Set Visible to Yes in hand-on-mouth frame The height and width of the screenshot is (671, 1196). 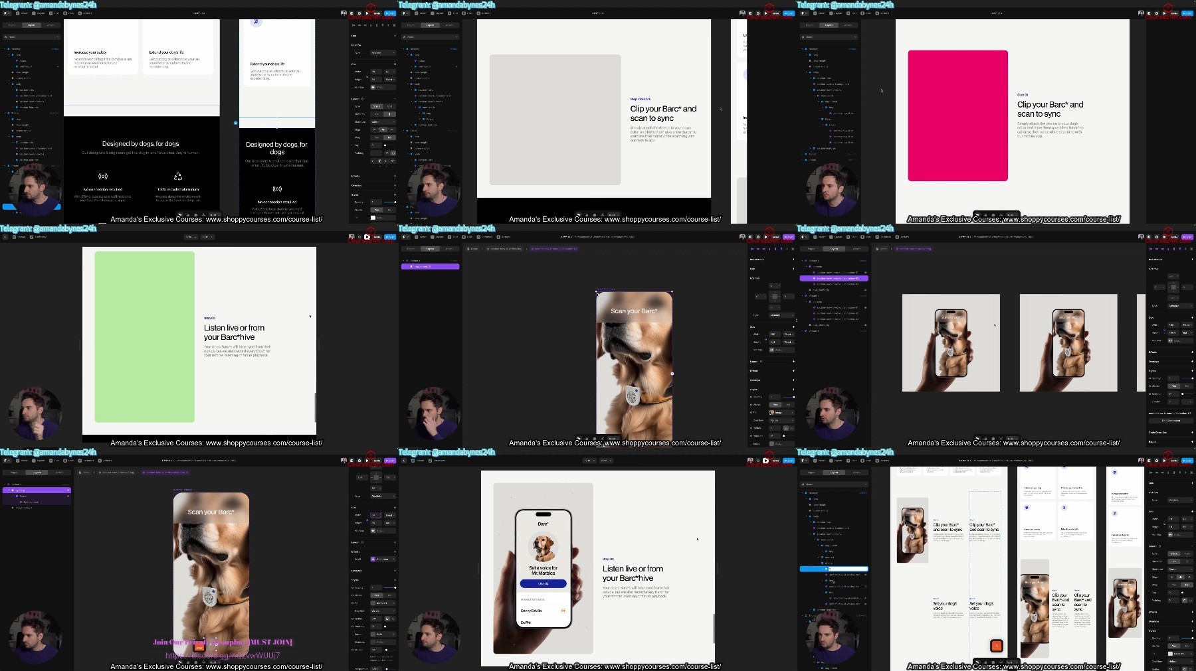(x=775, y=405)
